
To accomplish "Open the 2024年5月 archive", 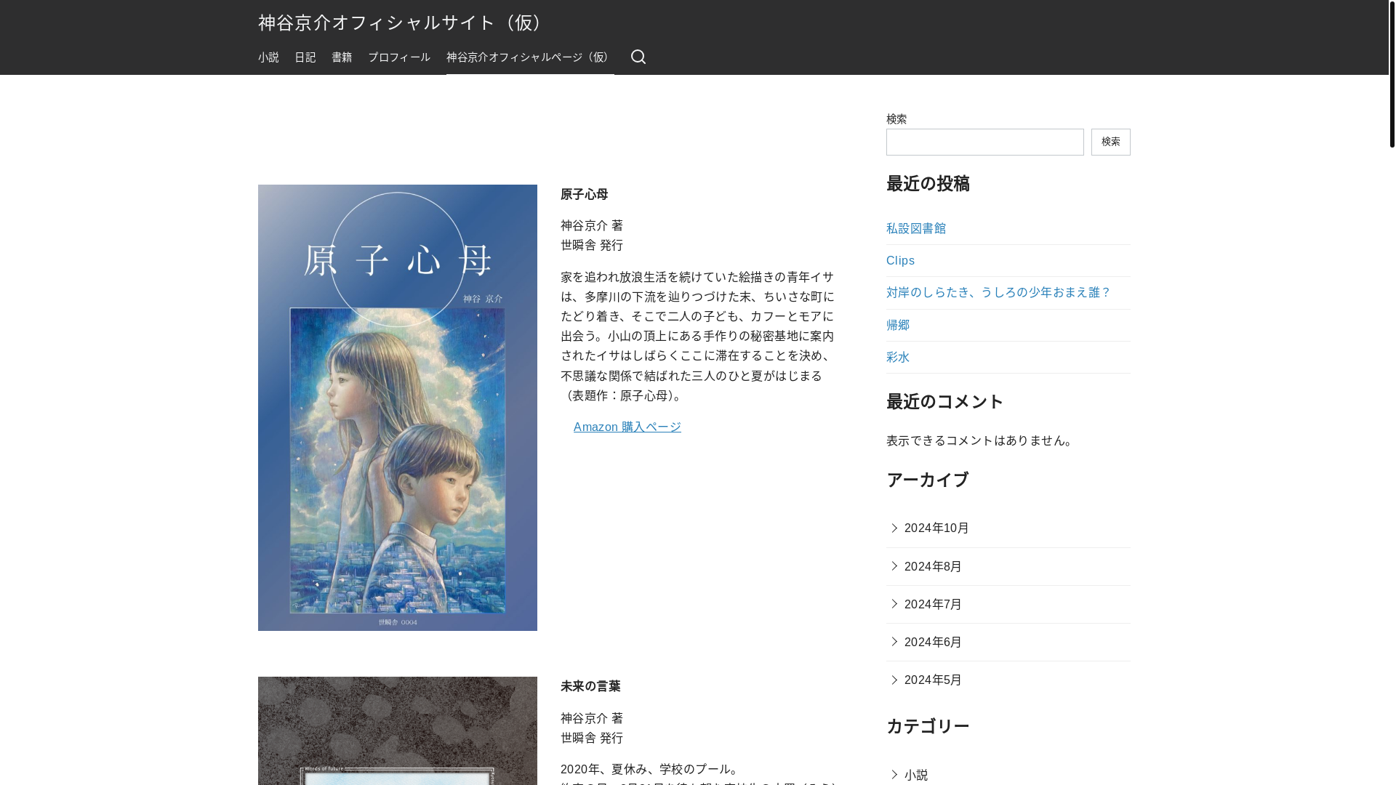I will (x=933, y=680).
